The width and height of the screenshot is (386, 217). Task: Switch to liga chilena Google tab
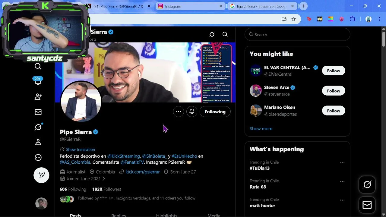pos(262,6)
